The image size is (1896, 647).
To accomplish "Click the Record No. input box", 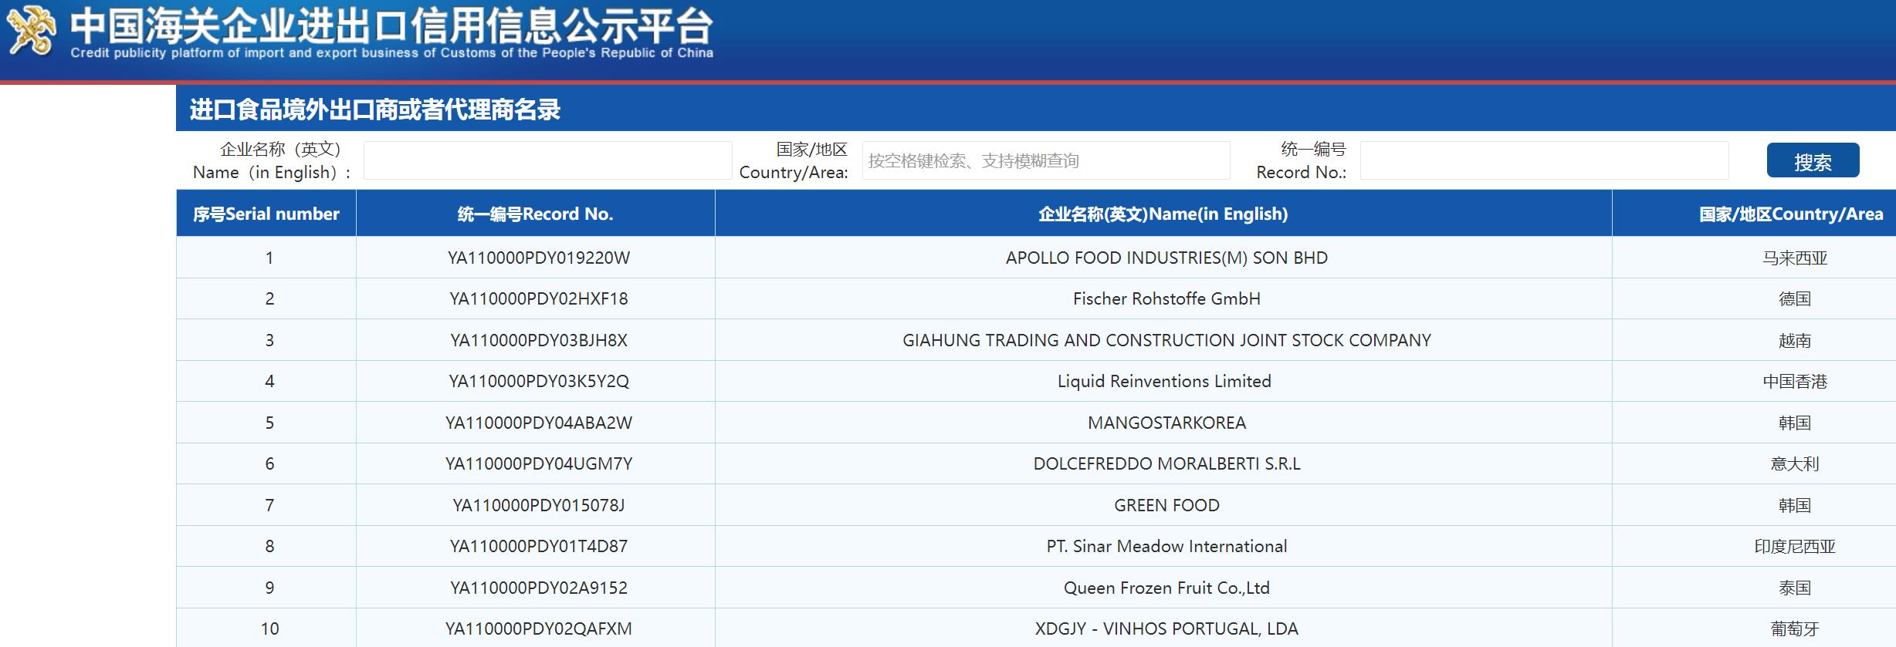I will (1544, 160).
